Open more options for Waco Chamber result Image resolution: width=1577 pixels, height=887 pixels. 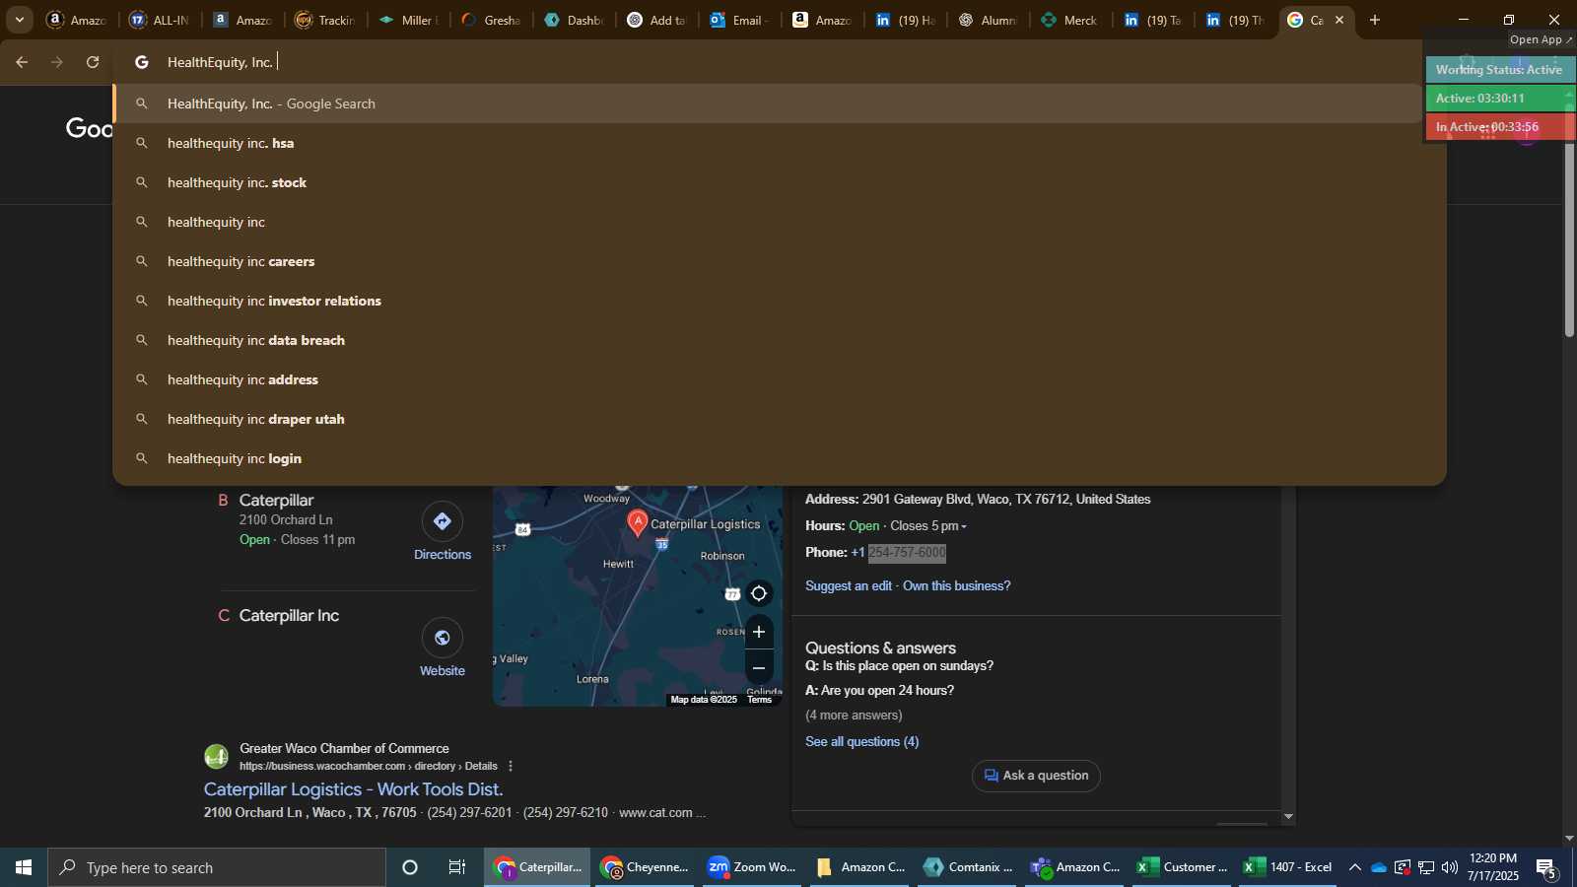[511, 766]
